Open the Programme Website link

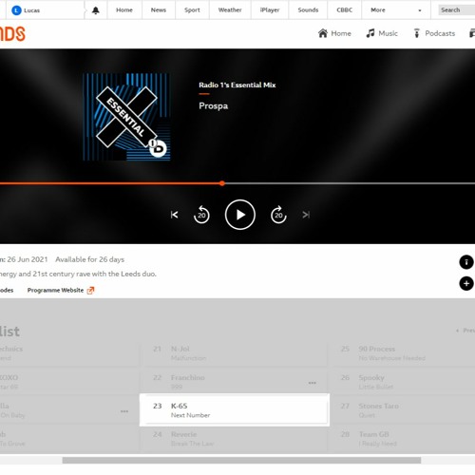click(55, 290)
